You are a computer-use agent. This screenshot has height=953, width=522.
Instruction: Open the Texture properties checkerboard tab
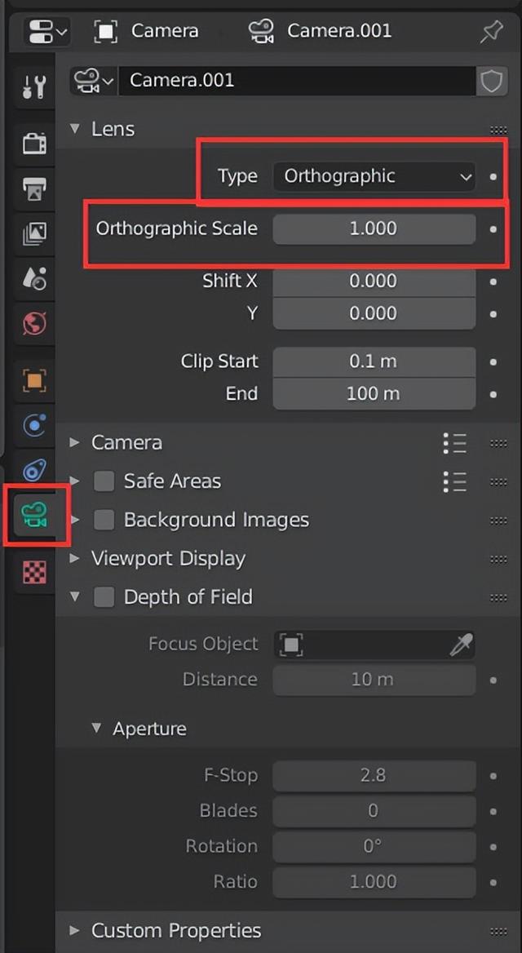[x=34, y=572]
